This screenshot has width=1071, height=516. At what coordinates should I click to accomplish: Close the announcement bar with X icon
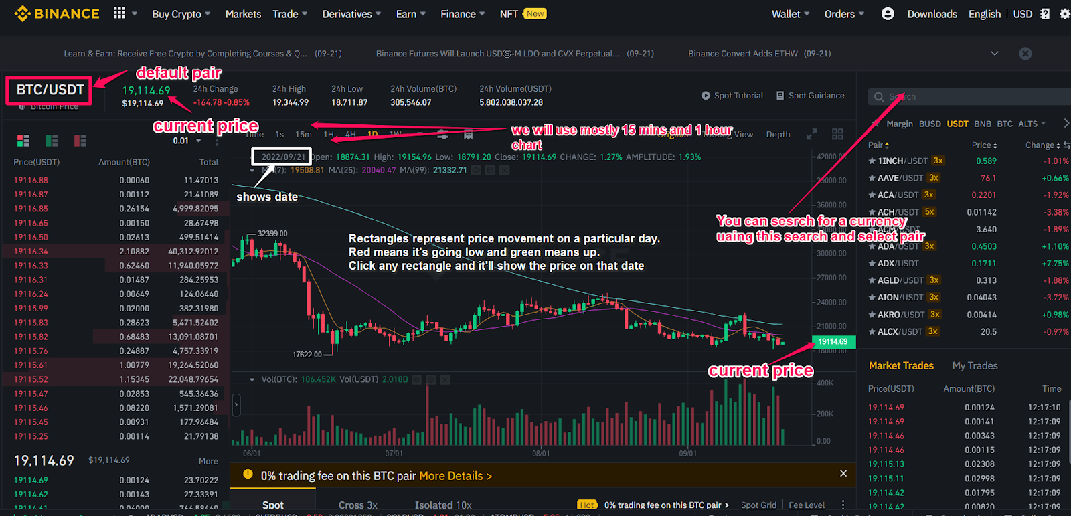click(1025, 54)
